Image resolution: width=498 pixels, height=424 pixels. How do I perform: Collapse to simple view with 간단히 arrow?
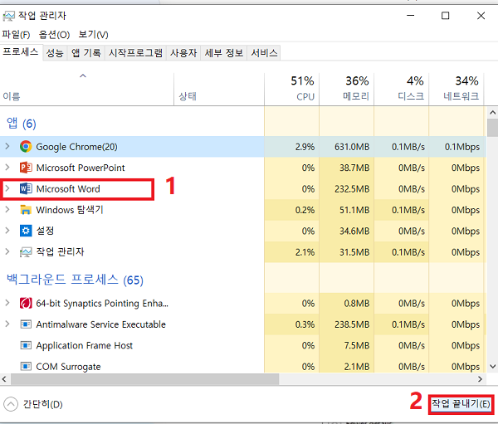coord(11,404)
